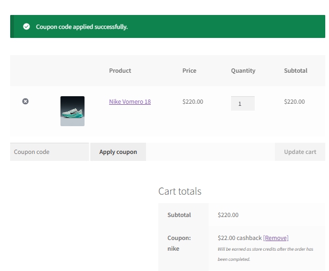Image resolution: width=329 pixels, height=271 pixels.
Task: Select the 'Coupon code applied successfully.' message
Action: 82,27
